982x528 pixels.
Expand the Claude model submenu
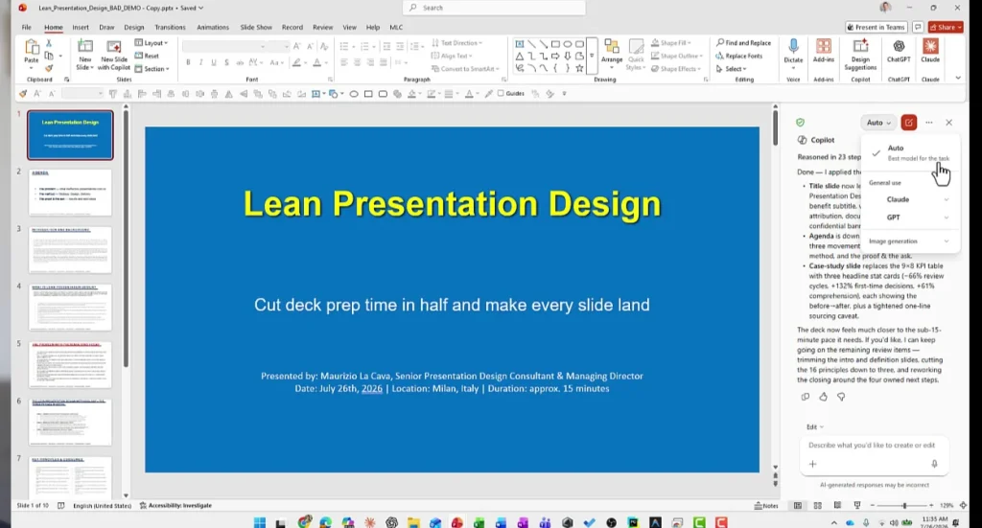click(911, 199)
